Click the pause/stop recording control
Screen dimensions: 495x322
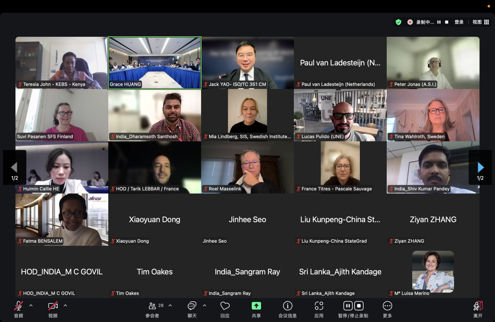point(353,306)
